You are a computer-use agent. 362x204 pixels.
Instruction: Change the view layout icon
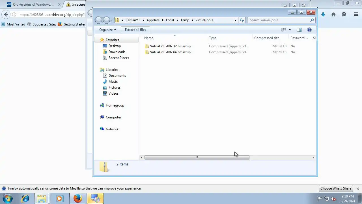click(284, 30)
